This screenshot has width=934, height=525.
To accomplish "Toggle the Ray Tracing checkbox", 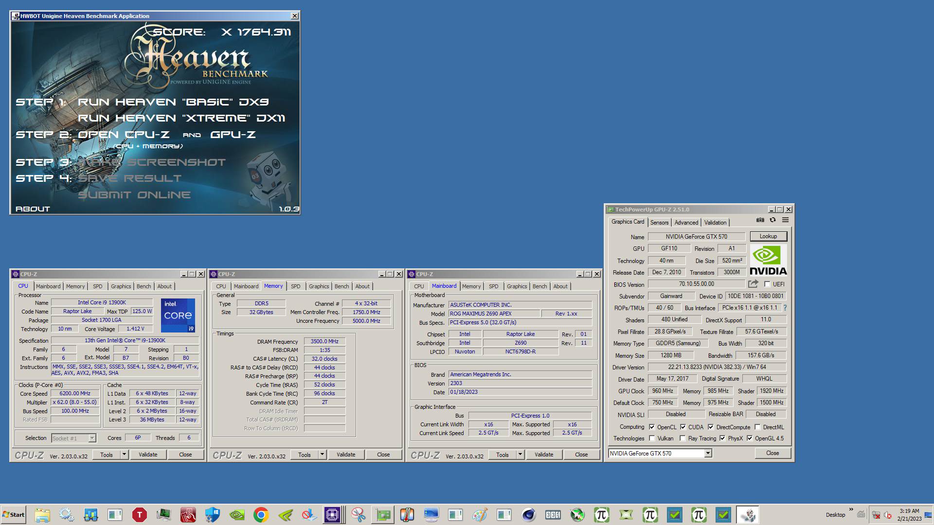I will tap(683, 438).
